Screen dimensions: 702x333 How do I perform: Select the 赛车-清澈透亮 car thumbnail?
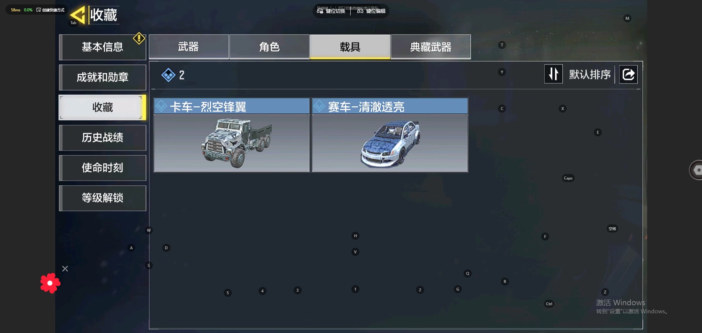point(390,143)
